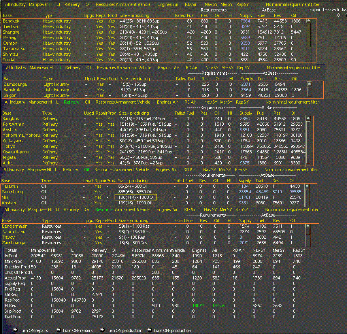Click No minimal requirement filter above the Heavy Industry list
The height and width of the screenshot is (334, 347).
(x=292, y=4)
